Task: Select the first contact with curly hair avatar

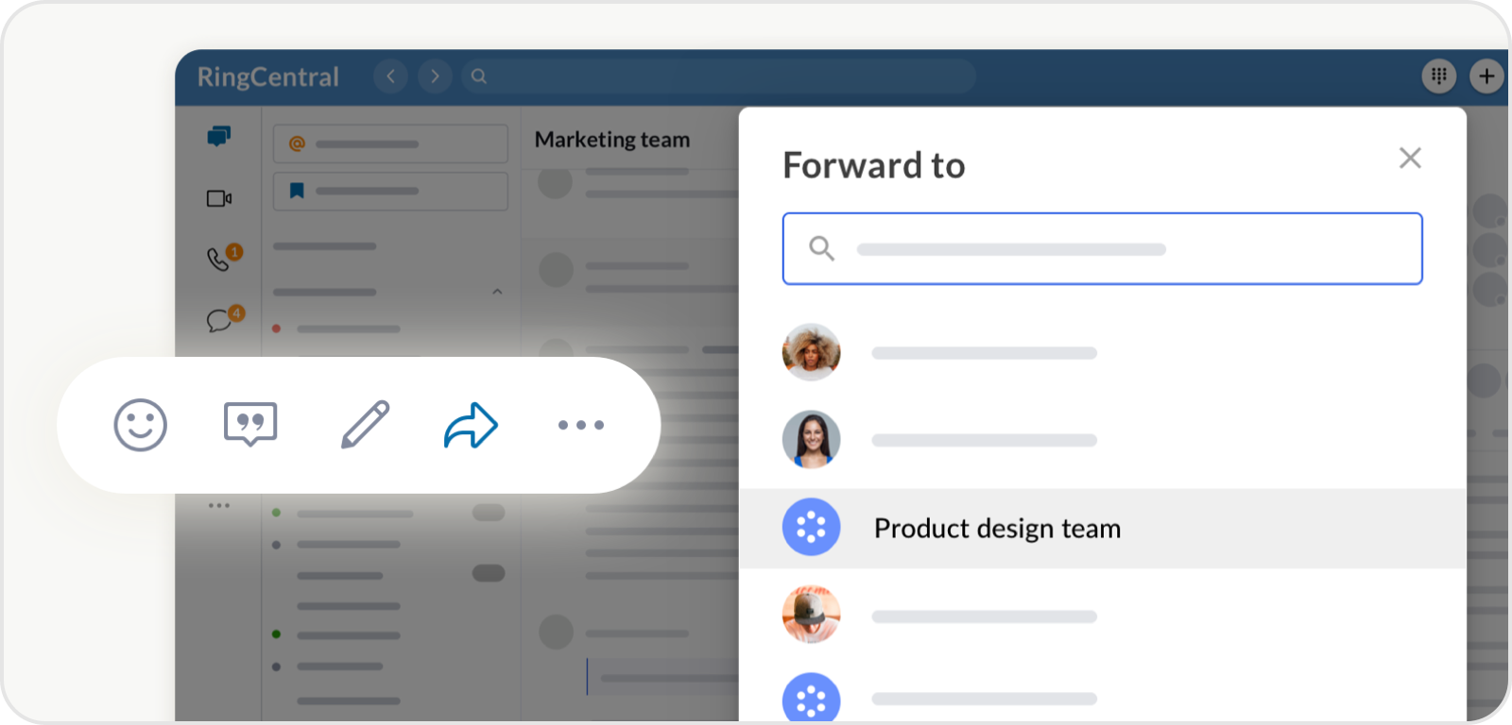Action: click(945, 352)
